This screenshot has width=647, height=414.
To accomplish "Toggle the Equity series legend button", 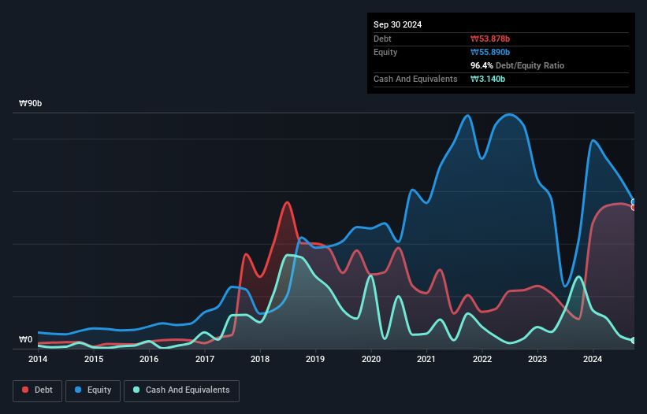I will [x=93, y=390].
